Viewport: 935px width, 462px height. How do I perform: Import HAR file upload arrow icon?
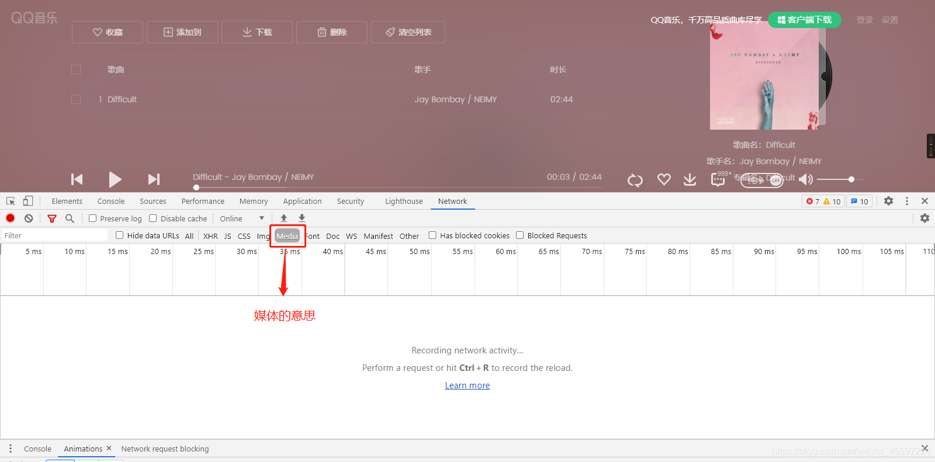coord(284,218)
